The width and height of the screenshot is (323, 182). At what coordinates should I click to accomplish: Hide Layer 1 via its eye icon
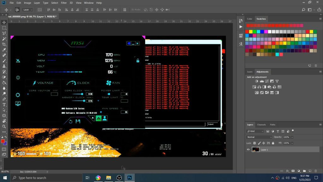[248, 149]
